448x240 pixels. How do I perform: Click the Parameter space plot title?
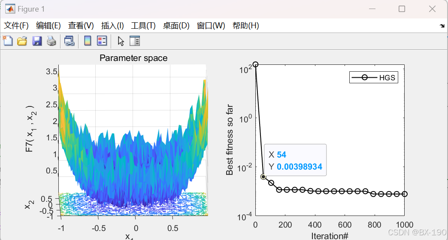tap(133, 58)
